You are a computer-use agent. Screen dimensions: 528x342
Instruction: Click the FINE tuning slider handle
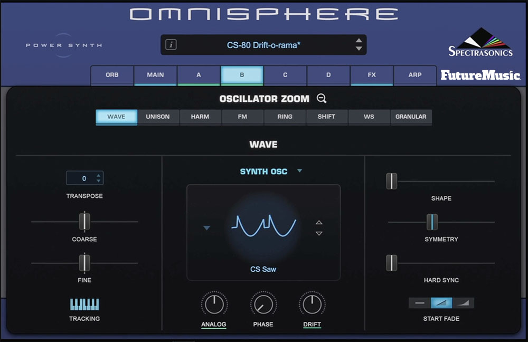tap(84, 262)
